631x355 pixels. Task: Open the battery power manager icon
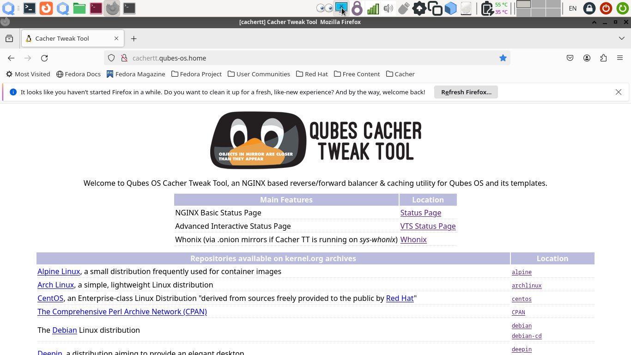tap(487, 8)
